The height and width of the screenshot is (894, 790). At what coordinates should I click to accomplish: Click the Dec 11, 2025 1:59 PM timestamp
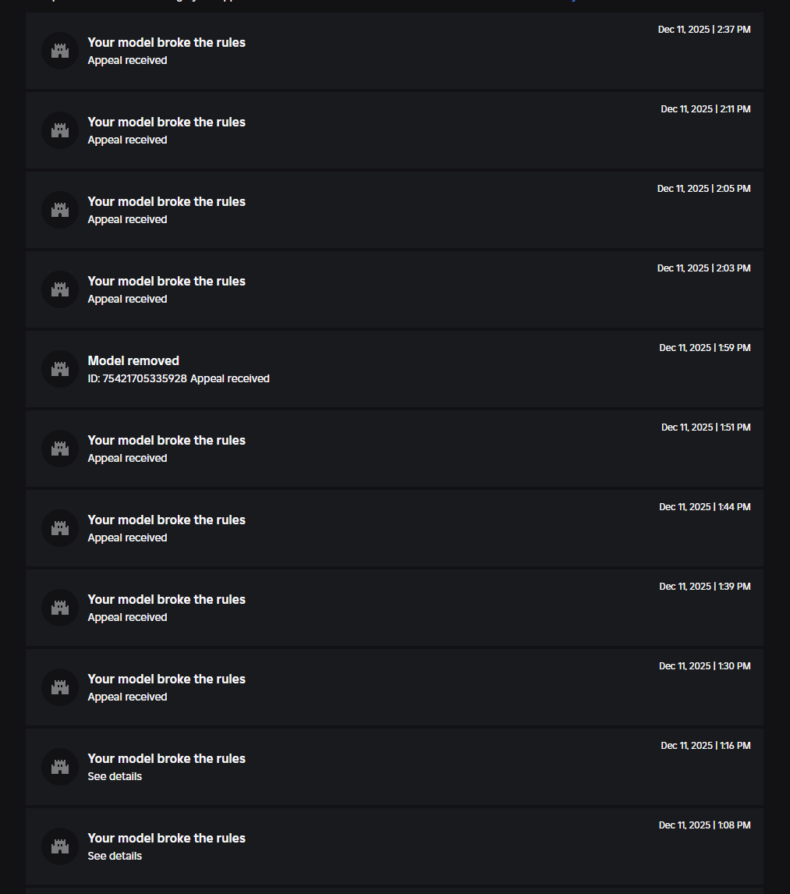pyautogui.click(x=704, y=348)
